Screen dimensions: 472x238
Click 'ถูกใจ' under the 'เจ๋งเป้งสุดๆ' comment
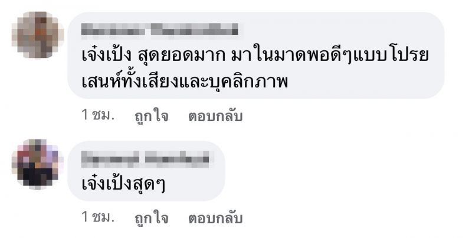pyautogui.click(x=152, y=218)
